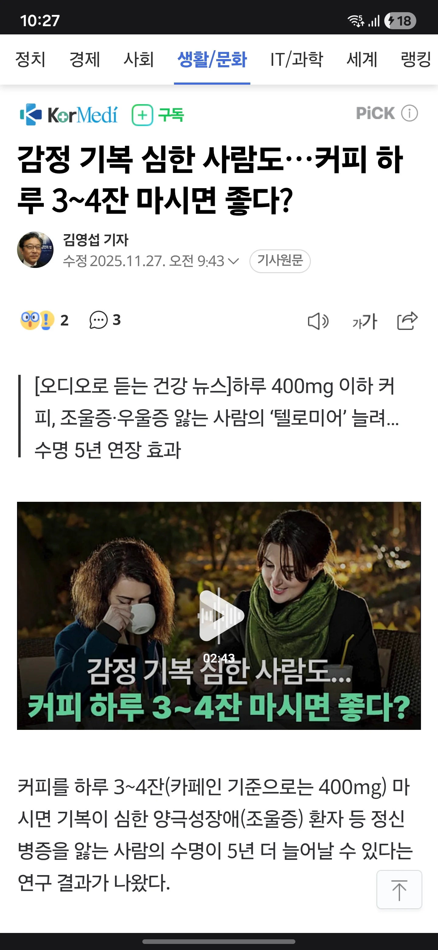Expand the modified date chevron
Image resolution: width=438 pixels, height=950 pixels.
click(234, 261)
